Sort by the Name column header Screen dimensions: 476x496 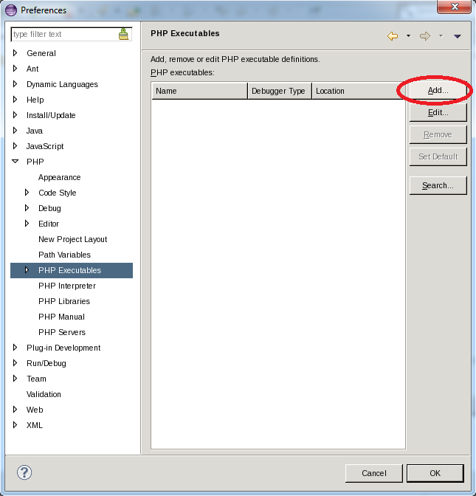click(199, 91)
